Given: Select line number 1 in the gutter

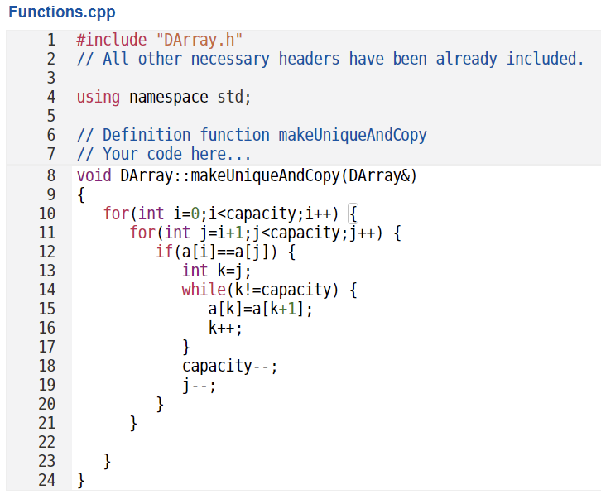Looking at the screenshot, I should (51, 40).
